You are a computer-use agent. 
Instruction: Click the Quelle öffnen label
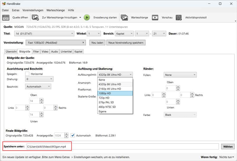pos(20,17)
